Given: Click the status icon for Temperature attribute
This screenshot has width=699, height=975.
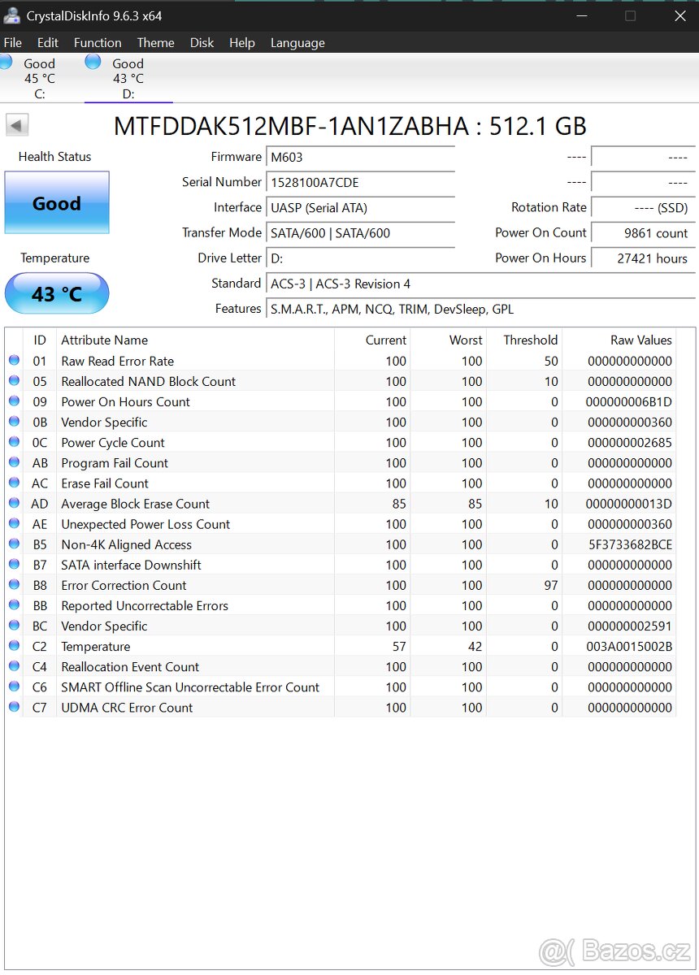Looking at the screenshot, I should [x=14, y=645].
